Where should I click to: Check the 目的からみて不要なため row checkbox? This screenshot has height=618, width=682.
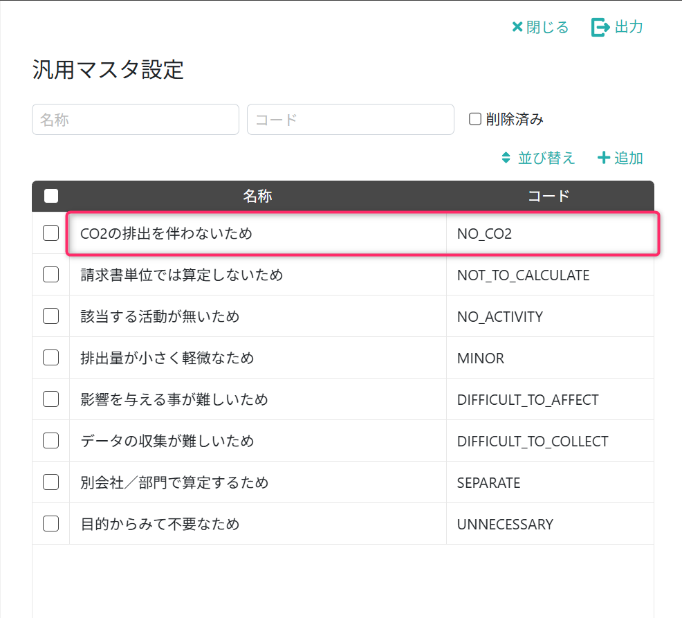click(51, 524)
